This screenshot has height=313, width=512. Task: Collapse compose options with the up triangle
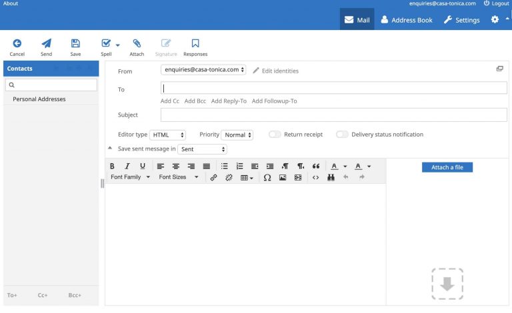point(110,148)
